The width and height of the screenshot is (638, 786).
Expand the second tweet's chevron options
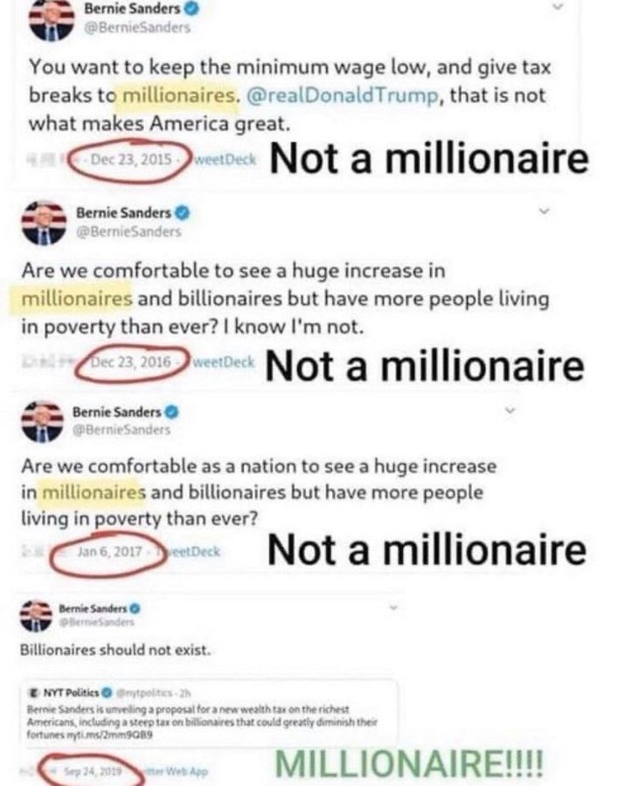click(x=544, y=211)
